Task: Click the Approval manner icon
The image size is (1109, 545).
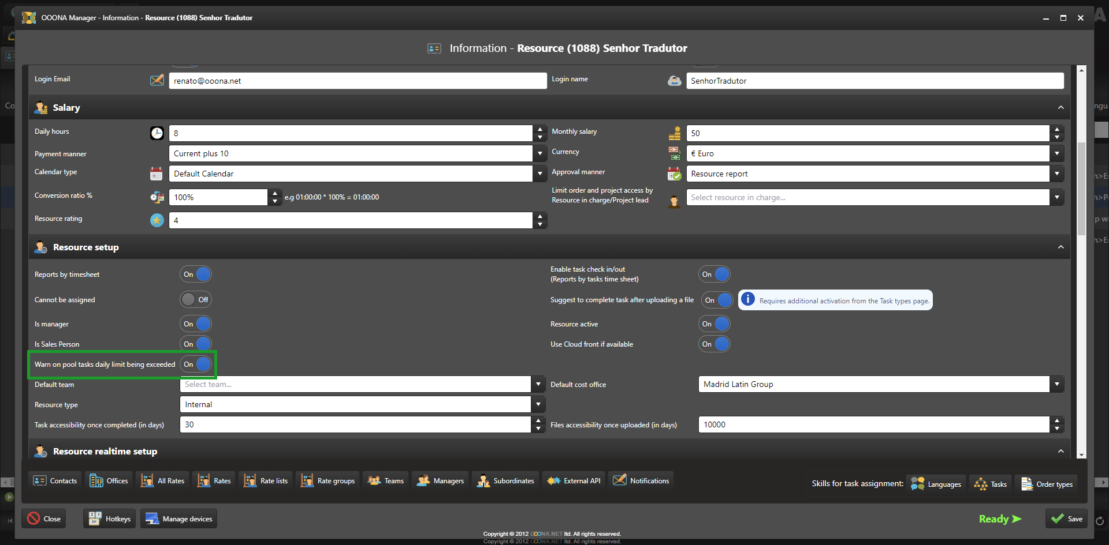Action: [674, 174]
